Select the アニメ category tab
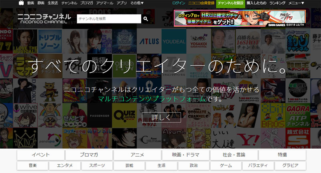 click(x=137, y=155)
